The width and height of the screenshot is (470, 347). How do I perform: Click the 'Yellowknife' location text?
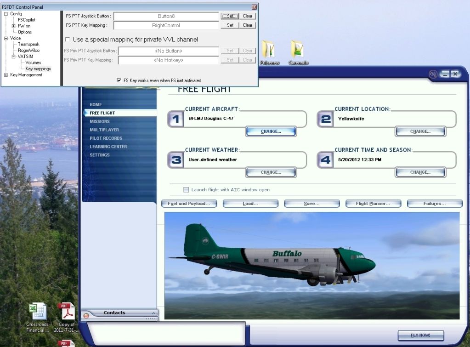coord(351,119)
